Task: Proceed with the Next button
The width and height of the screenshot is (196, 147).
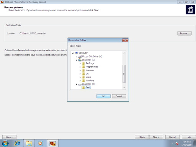Action: pos(156,137)
